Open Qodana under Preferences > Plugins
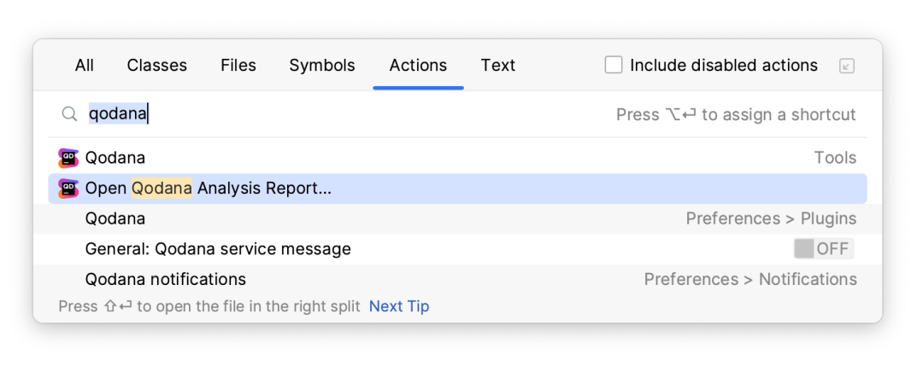 pos(457,219)
